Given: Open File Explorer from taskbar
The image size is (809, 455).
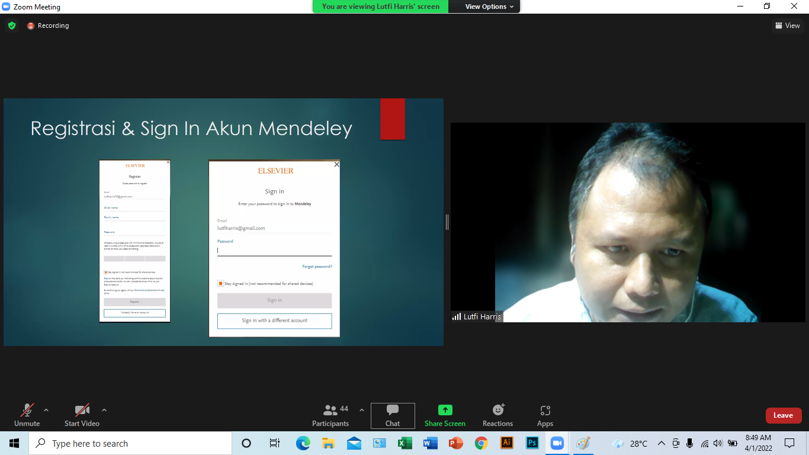Looking at the screenshot, I should 329,443.
